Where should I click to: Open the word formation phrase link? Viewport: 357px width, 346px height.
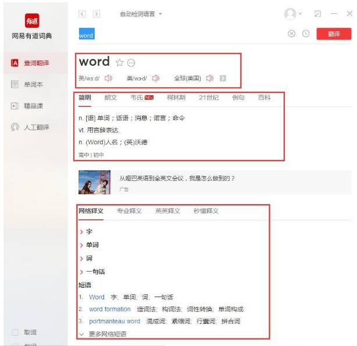coord(110,309)
